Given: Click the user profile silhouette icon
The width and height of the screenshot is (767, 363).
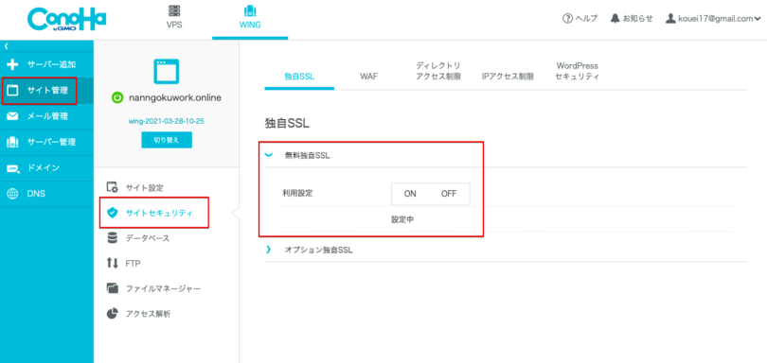Looking at the screenshot, I should point(670,19).
